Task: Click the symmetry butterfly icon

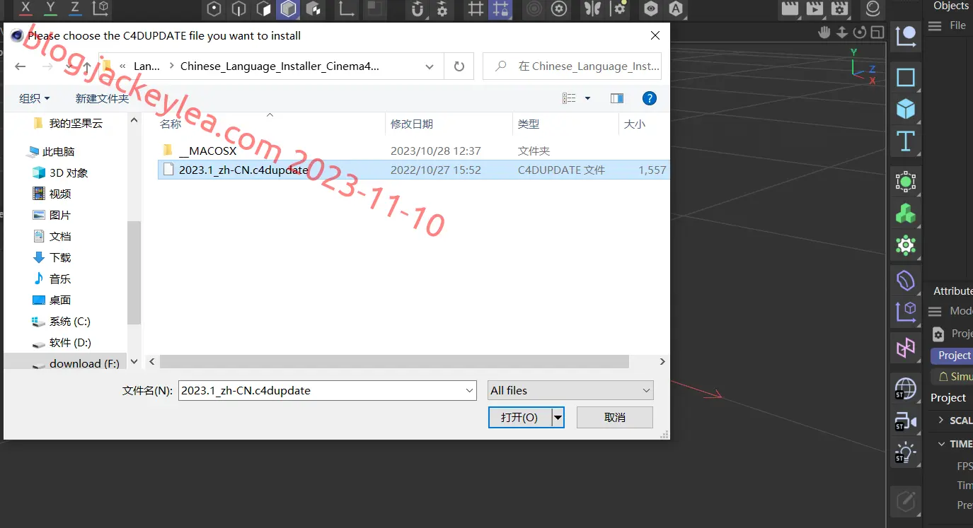Action: pyautogui.click(x=592, y=8)
